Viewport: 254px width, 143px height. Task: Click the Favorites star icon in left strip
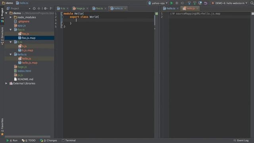[x=2, y=134]
